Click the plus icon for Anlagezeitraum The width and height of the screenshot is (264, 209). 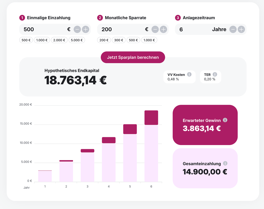pos(241,29)
